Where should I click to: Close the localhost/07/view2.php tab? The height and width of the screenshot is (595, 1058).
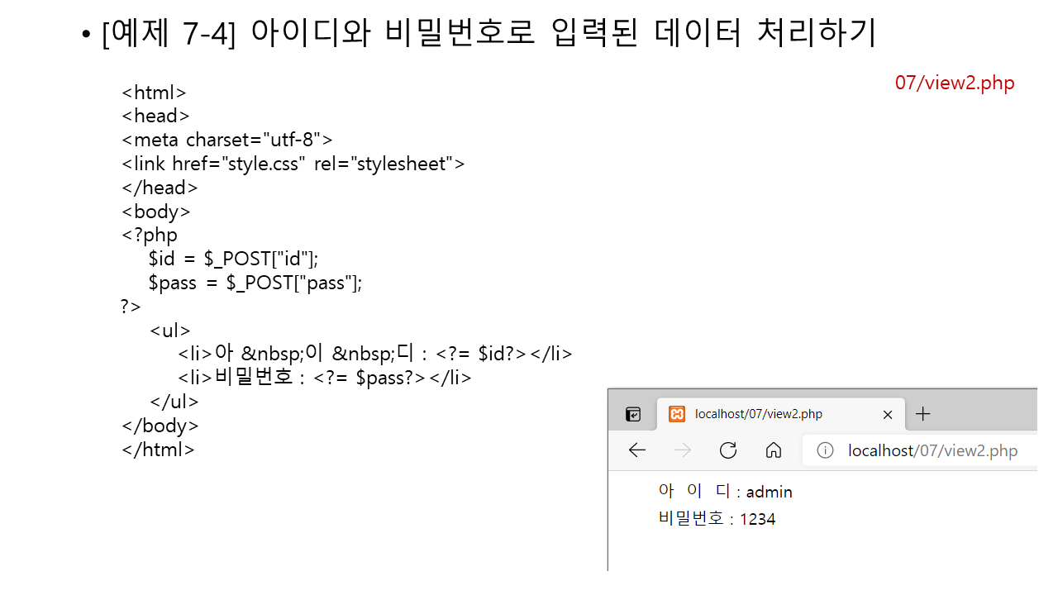pyautogui.click(x=888, y=414)
